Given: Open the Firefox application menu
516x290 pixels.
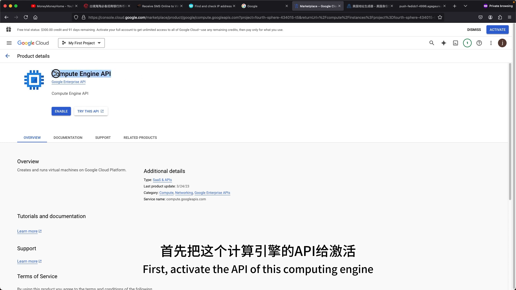Looking at the screenshot, I should pos(510,17).
